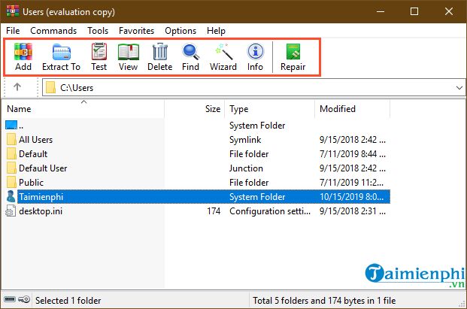Click the C:\Users address path field

point(253,87)
